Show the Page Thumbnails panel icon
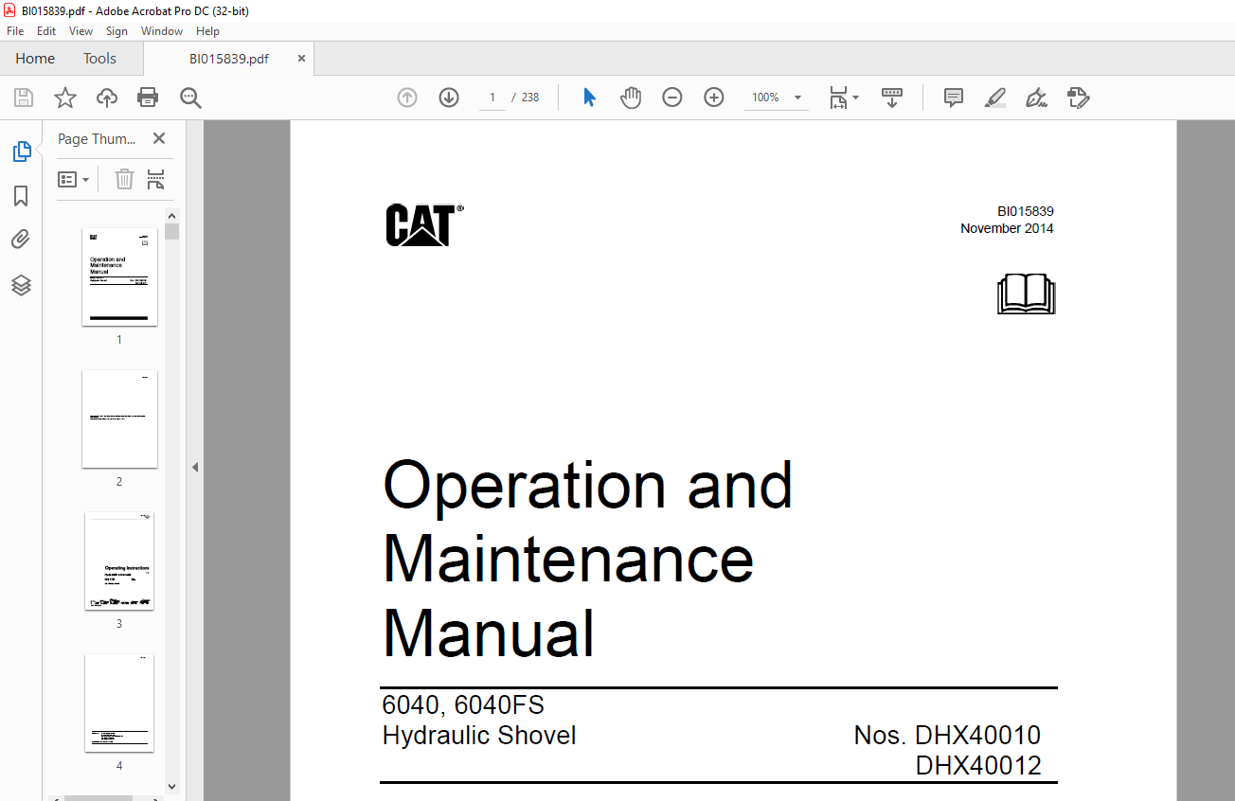1235x801 pixels. (21, 151)
